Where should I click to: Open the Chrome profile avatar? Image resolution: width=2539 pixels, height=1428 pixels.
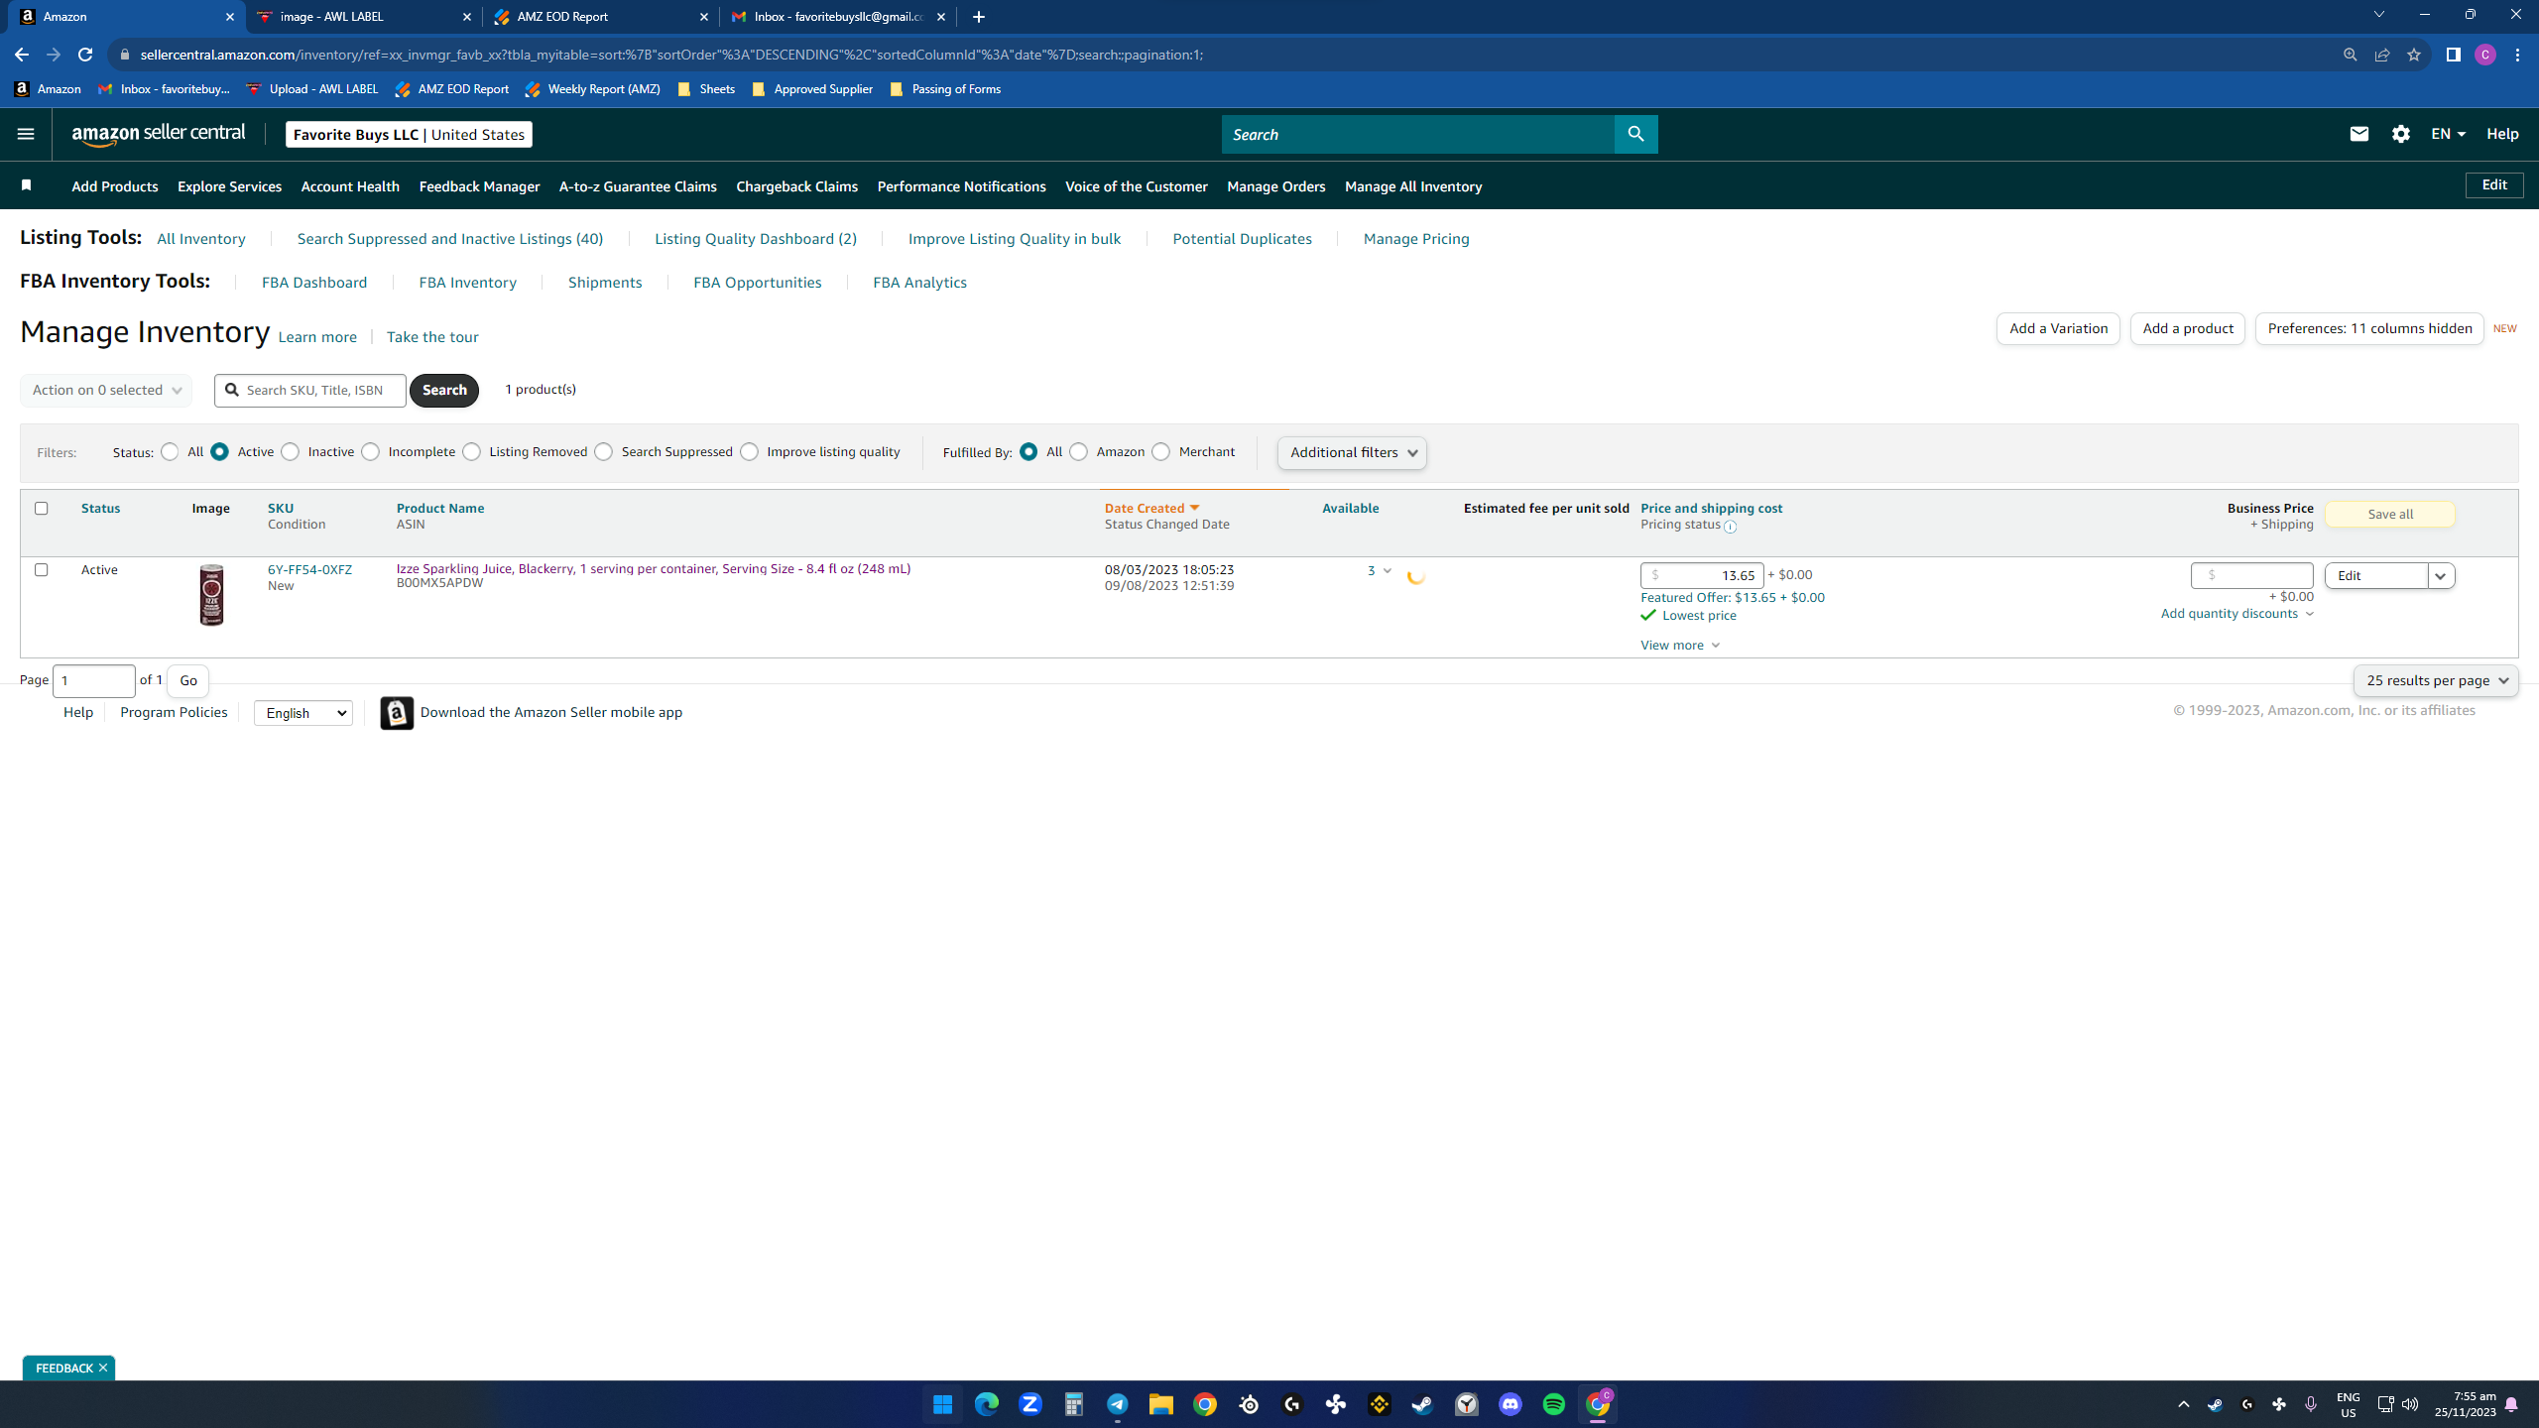[2485, 55]
